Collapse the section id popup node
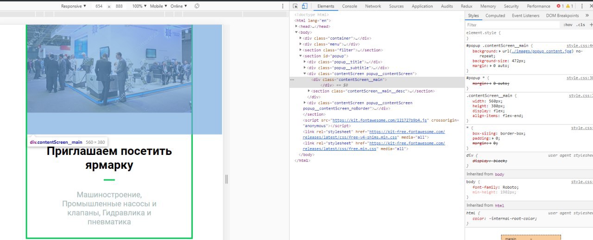The image size is (593, 240). 300,56
